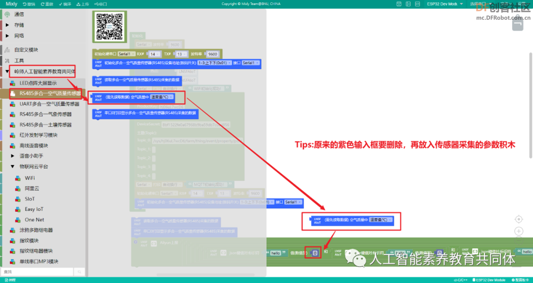This screenshot has height=283, width=533.
Task: Select the One Net subcategory
Action: [35, 220]
